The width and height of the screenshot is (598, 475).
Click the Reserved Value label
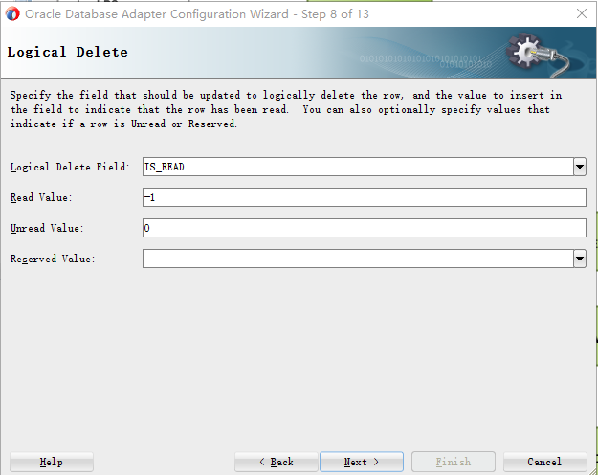coord(53,259)
